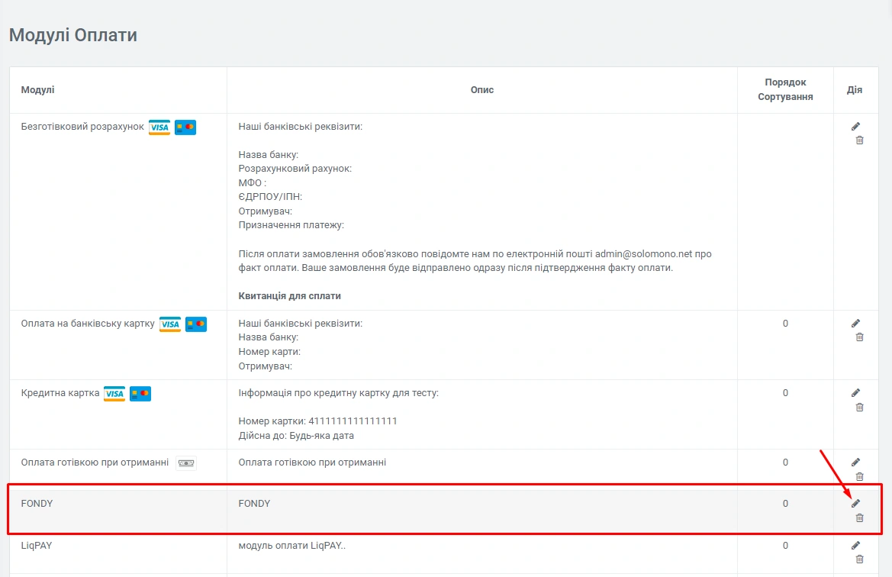Click Mastercard icon beside Кредитна картка

point(140,394)
